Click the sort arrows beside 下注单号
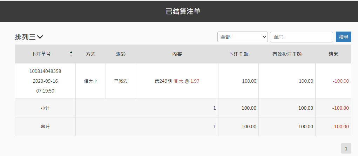 tap(71, 54)
